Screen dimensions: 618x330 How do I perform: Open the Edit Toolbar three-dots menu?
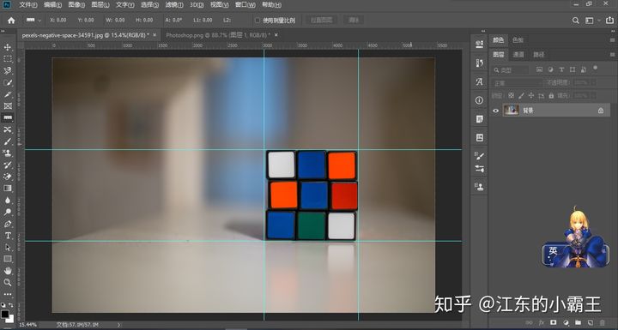[x=8, y=294]
